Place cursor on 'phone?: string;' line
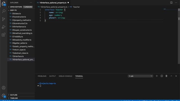This screenshot has height=101, width=180. 57,18
